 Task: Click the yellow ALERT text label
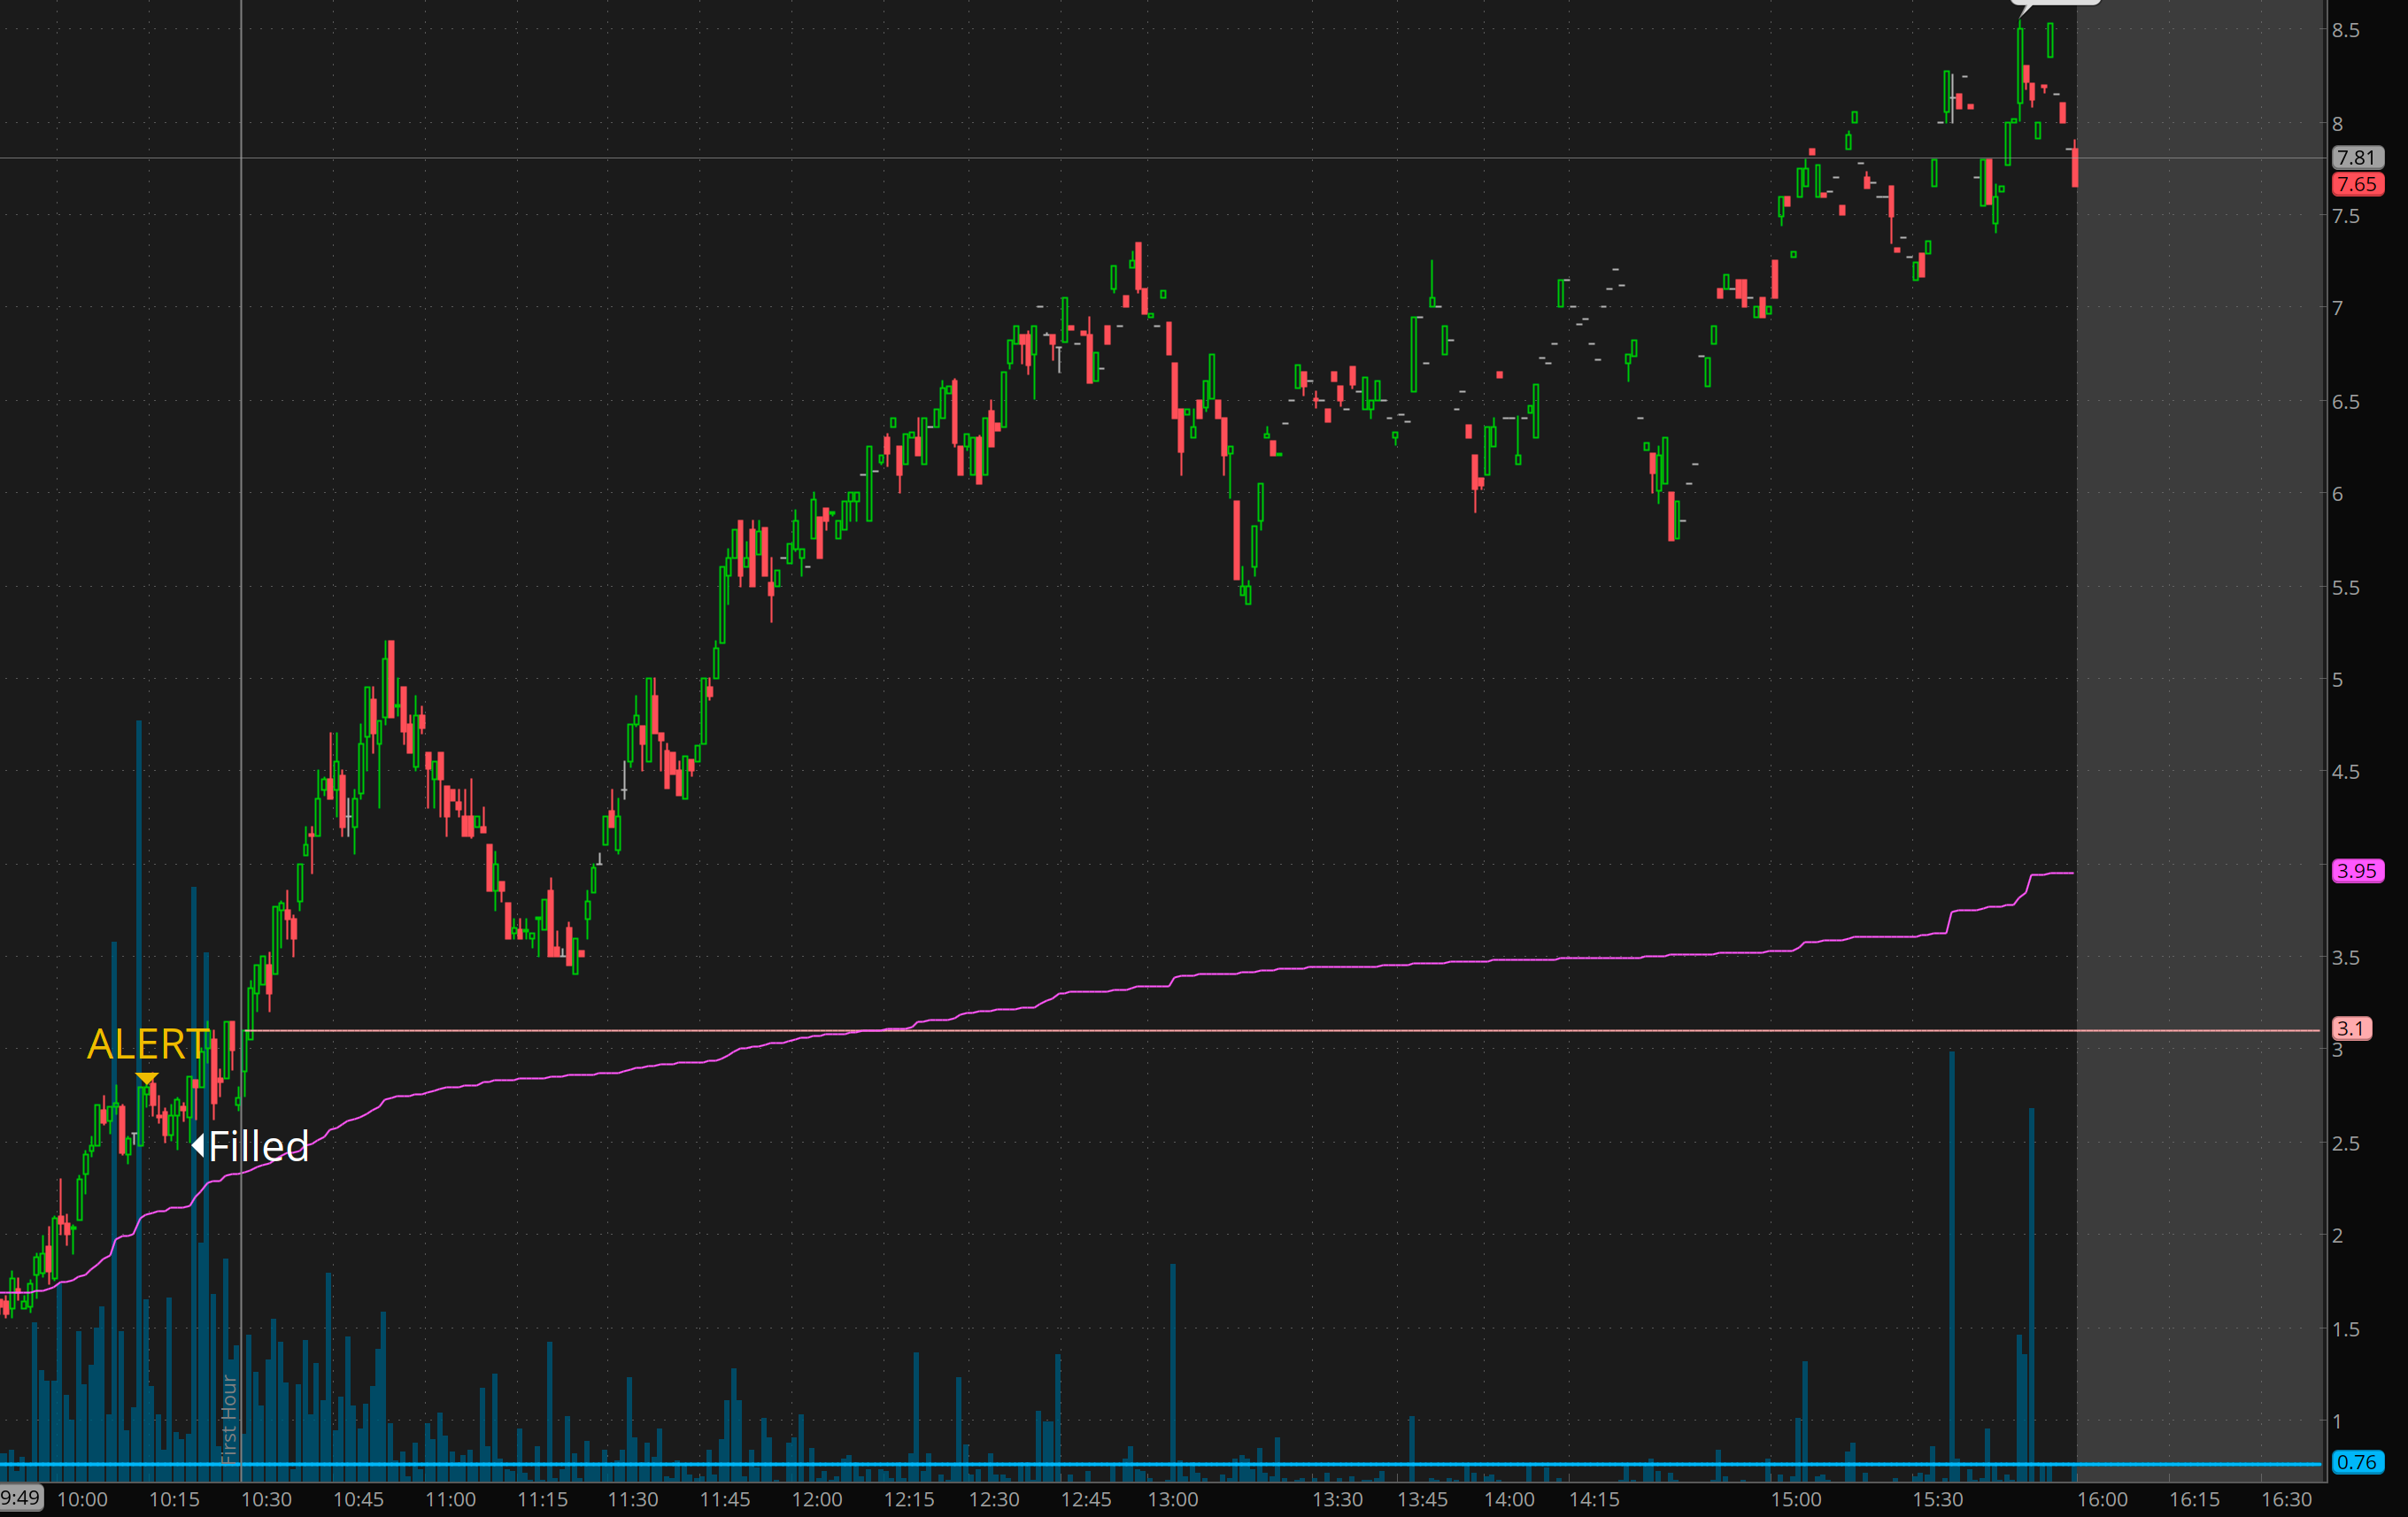coord(148,1045)
